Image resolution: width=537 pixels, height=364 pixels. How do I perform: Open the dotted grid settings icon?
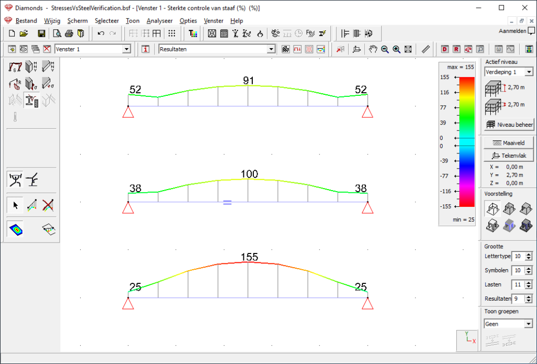point(172,34)
